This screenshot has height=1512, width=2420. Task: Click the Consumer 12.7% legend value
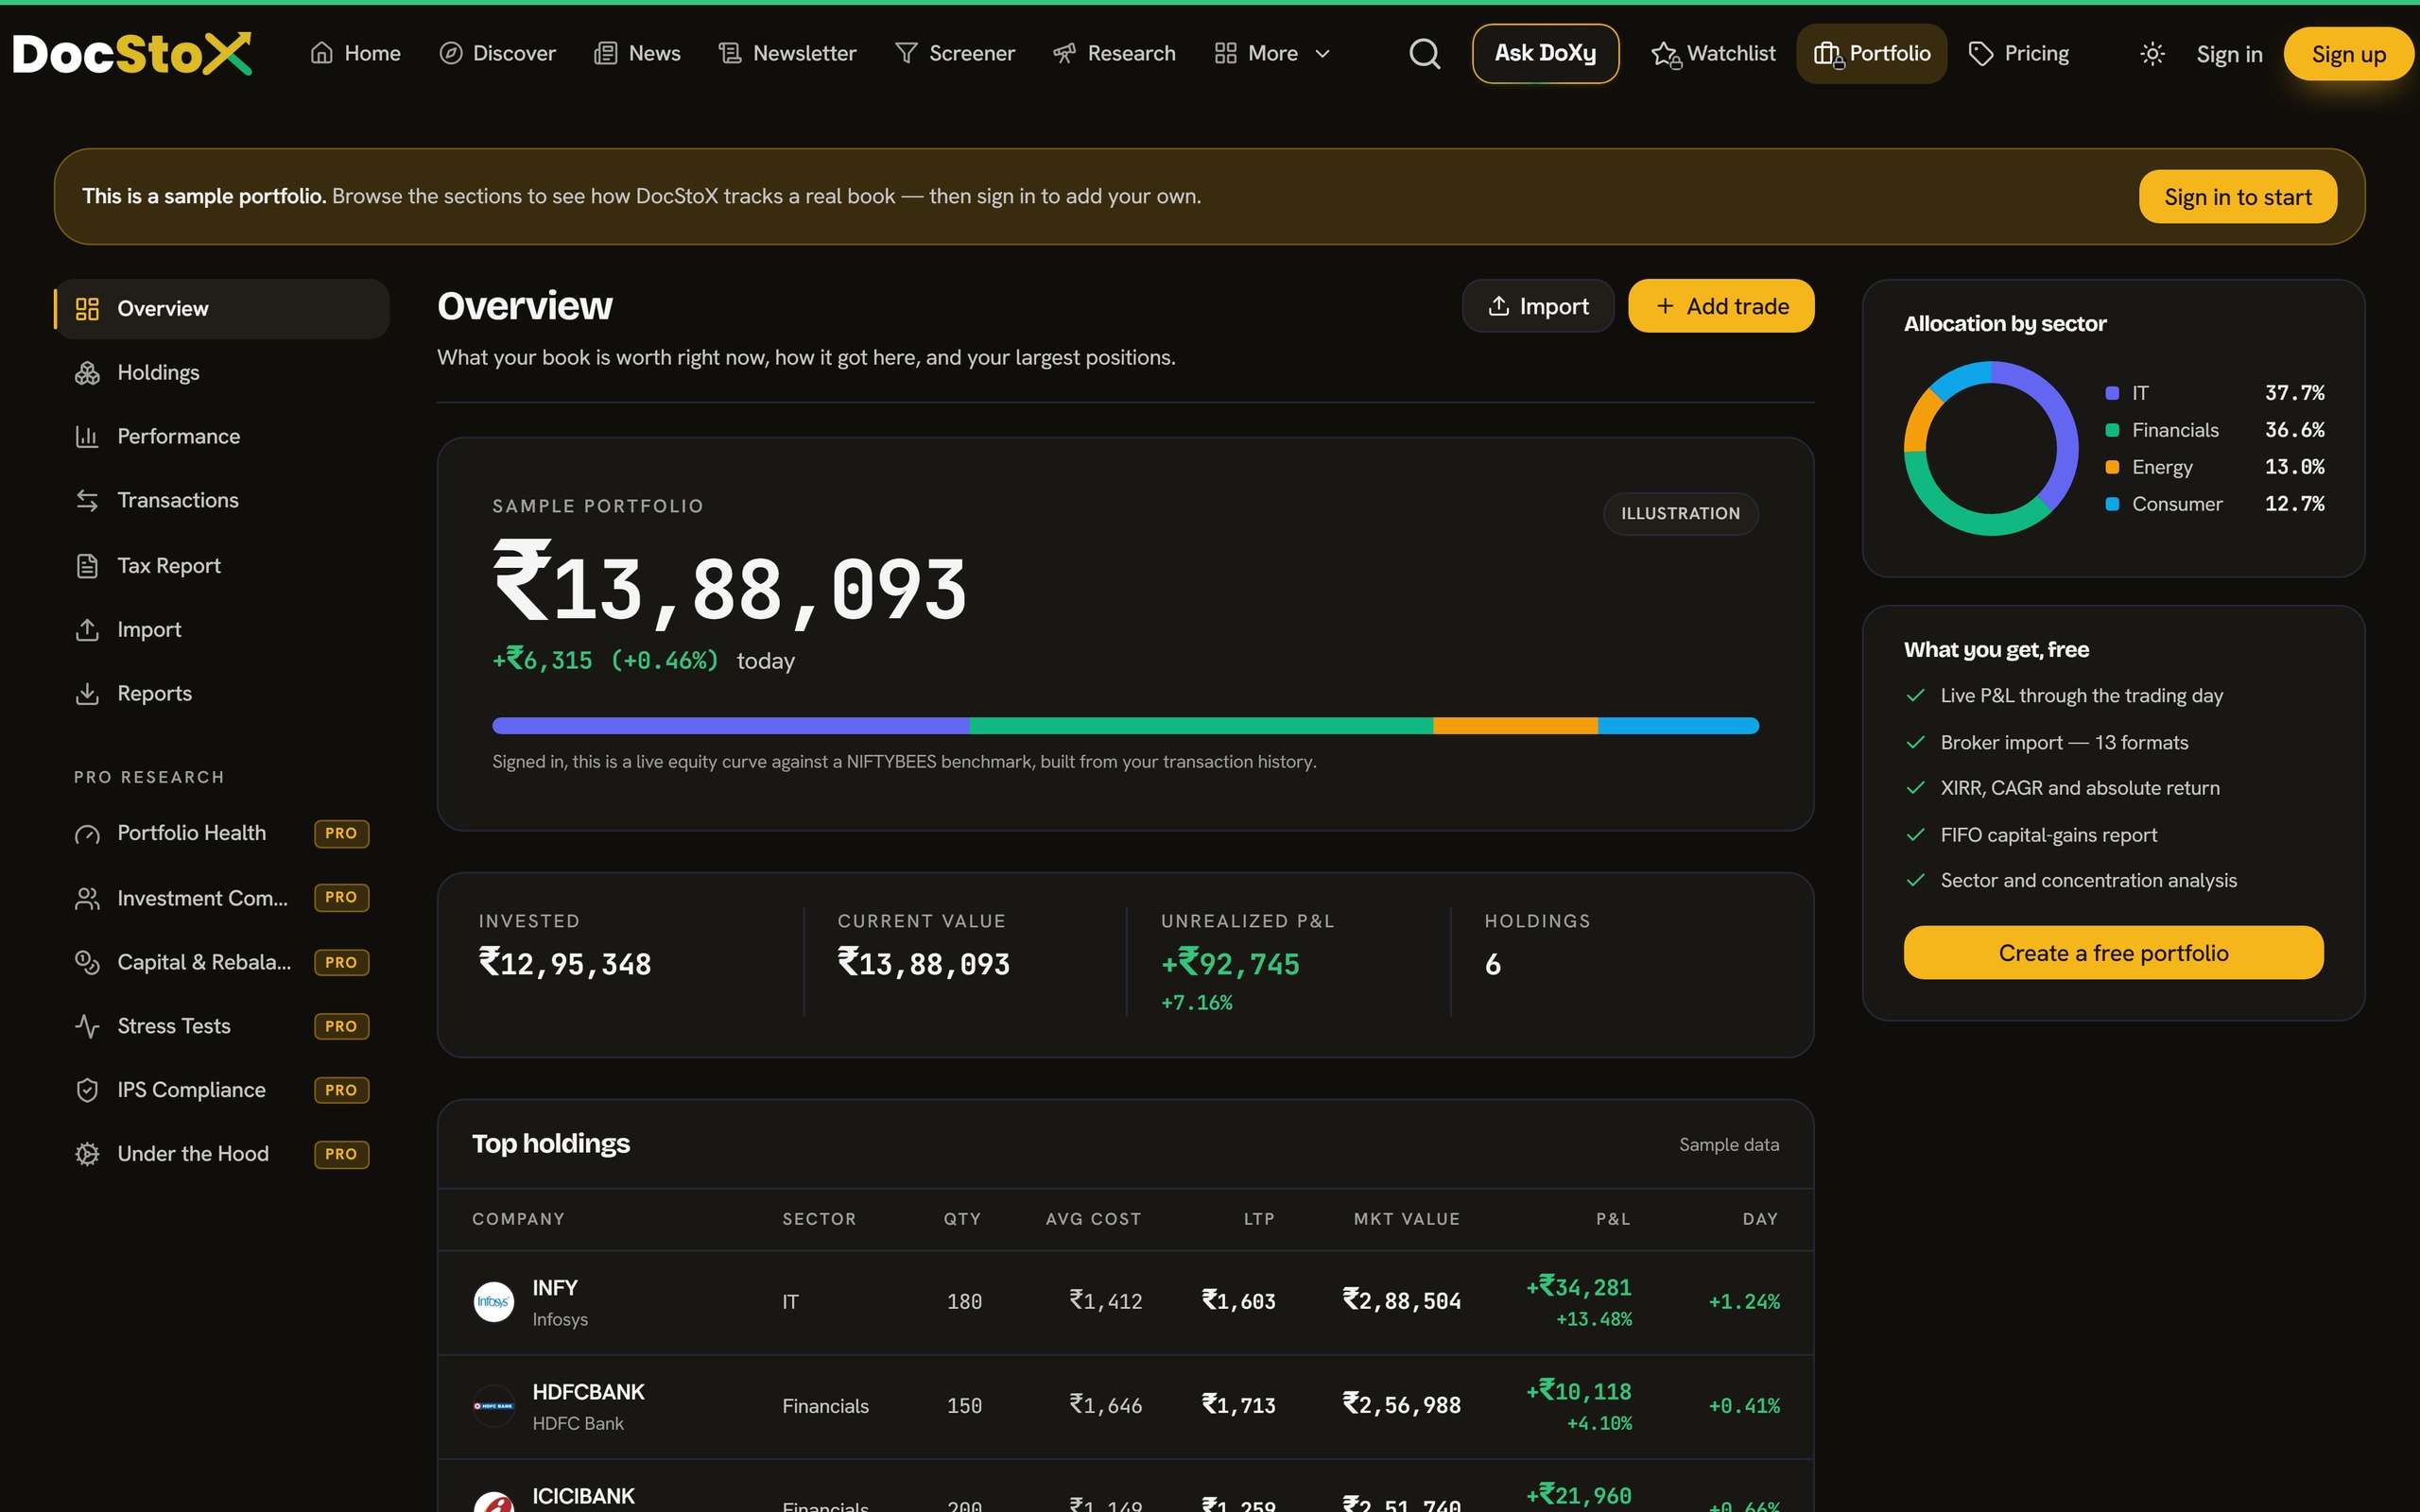point(2294,504)
